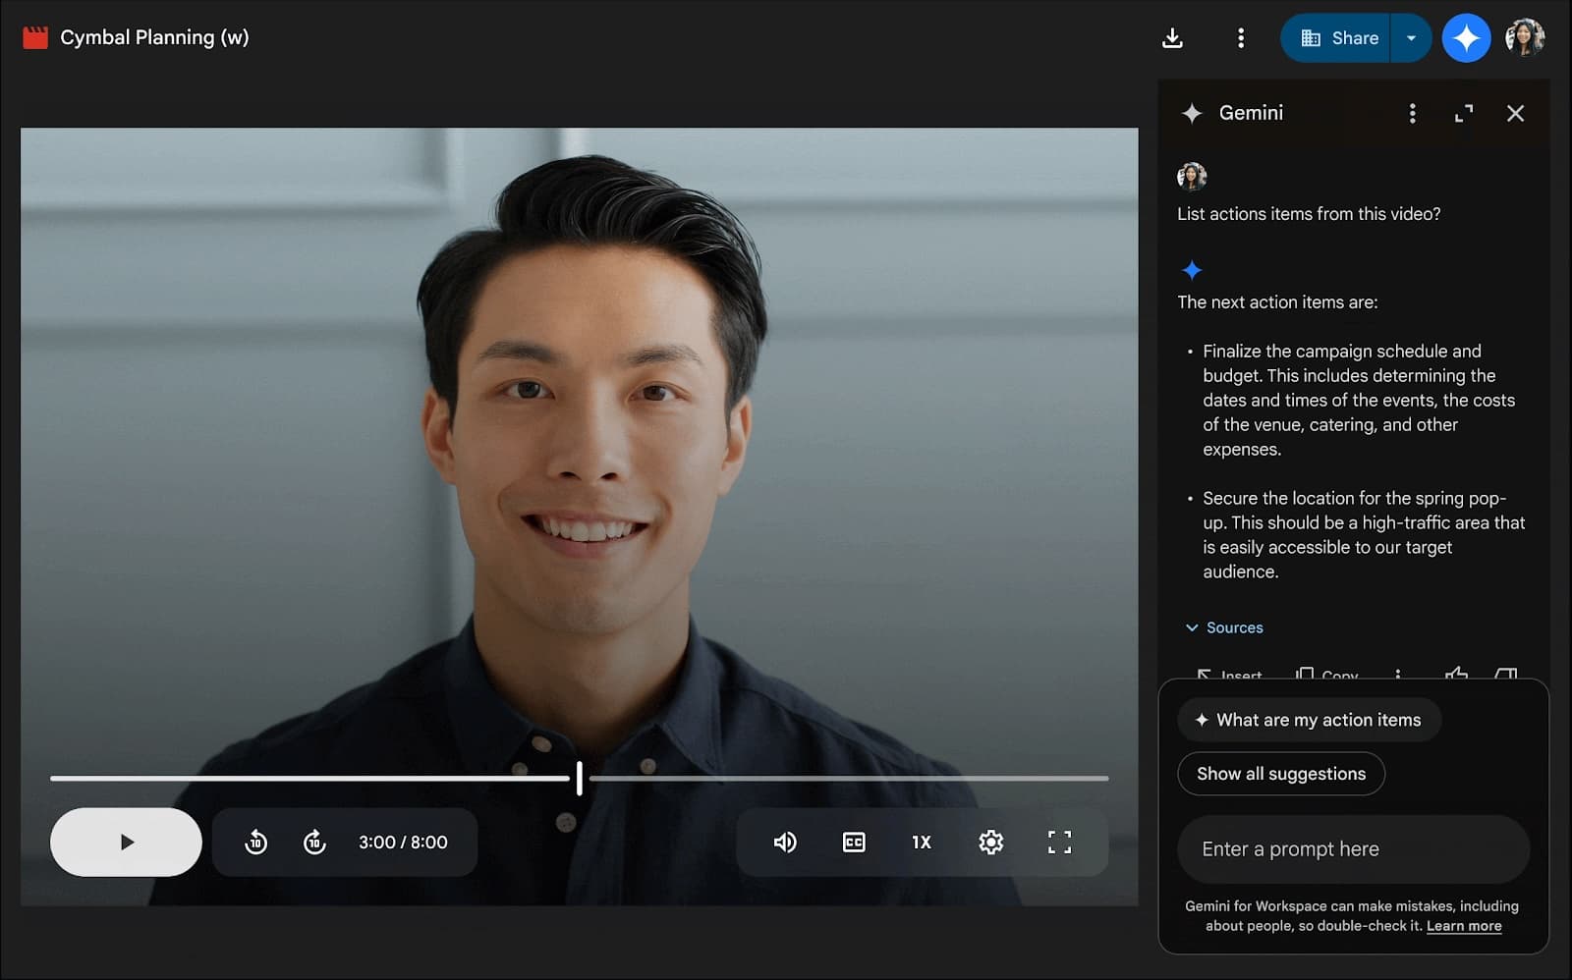Play the video
Image resolution: width=1572 pixels, height=980 pixels.
[x=126, y=843]
